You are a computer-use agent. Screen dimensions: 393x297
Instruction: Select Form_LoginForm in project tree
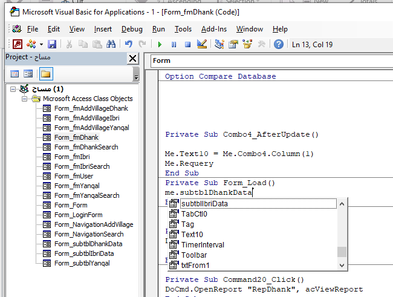[x=78, y=215]
